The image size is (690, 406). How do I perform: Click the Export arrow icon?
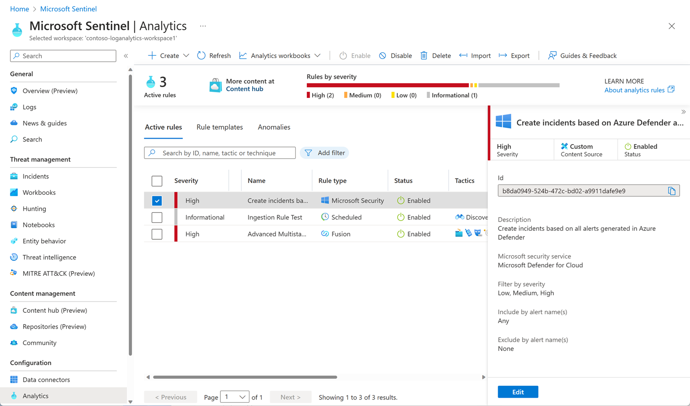[503, 56]
